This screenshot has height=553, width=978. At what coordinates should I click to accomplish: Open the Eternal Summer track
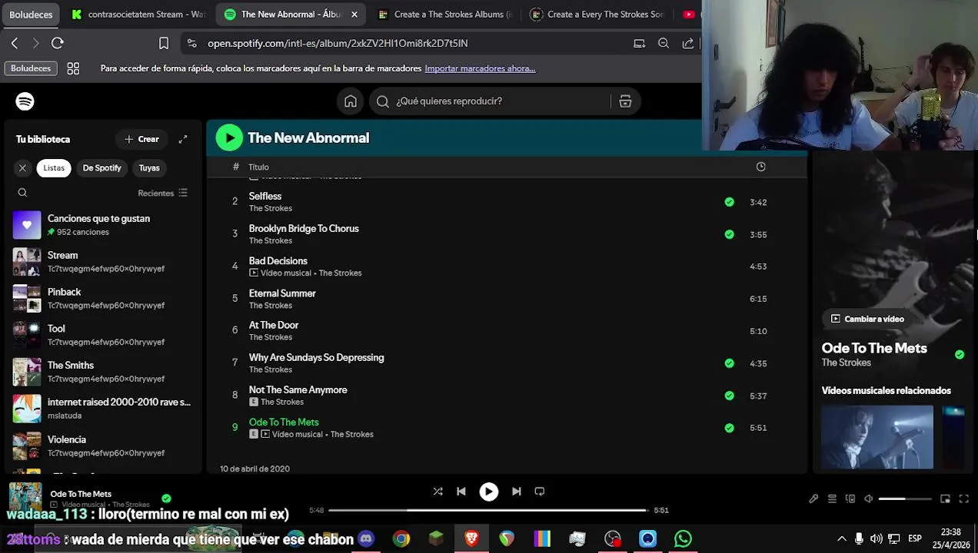pos(282,293)
